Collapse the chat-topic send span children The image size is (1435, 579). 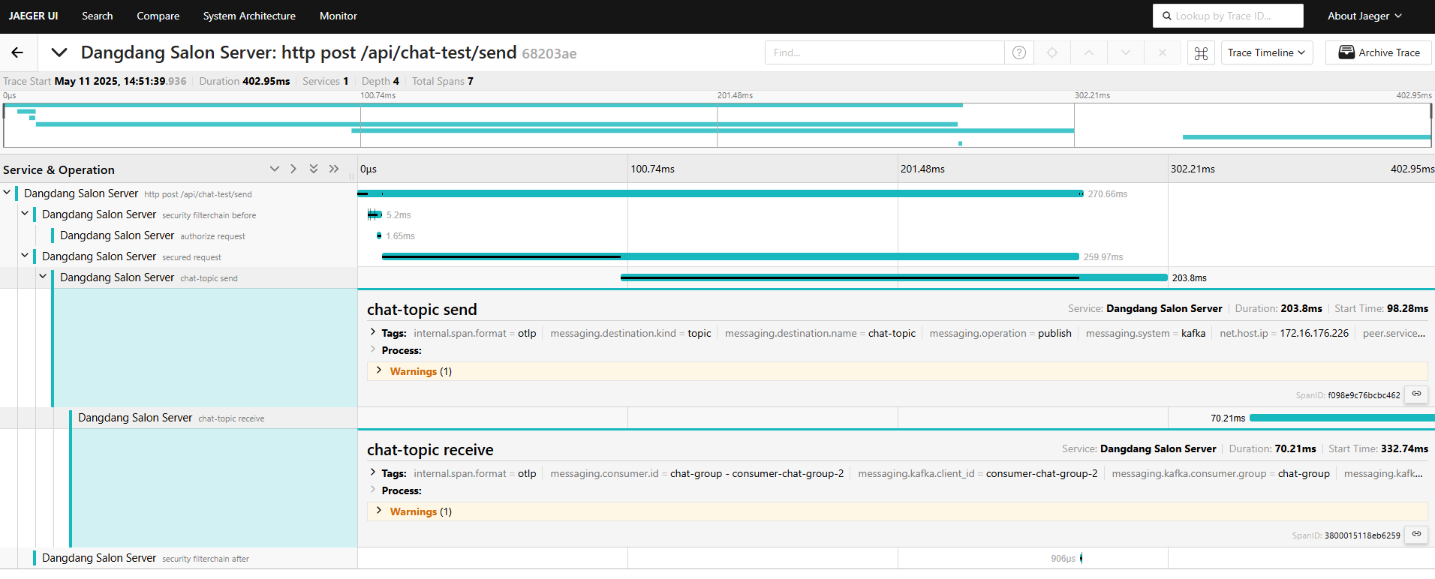coord(43,277)
